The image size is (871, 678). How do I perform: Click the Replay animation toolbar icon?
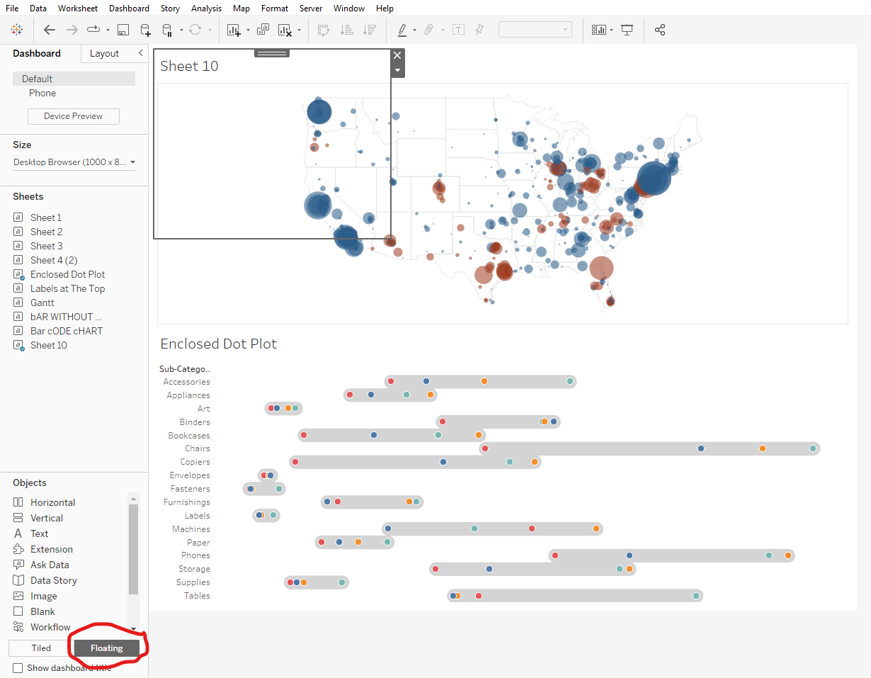point(94,30)
